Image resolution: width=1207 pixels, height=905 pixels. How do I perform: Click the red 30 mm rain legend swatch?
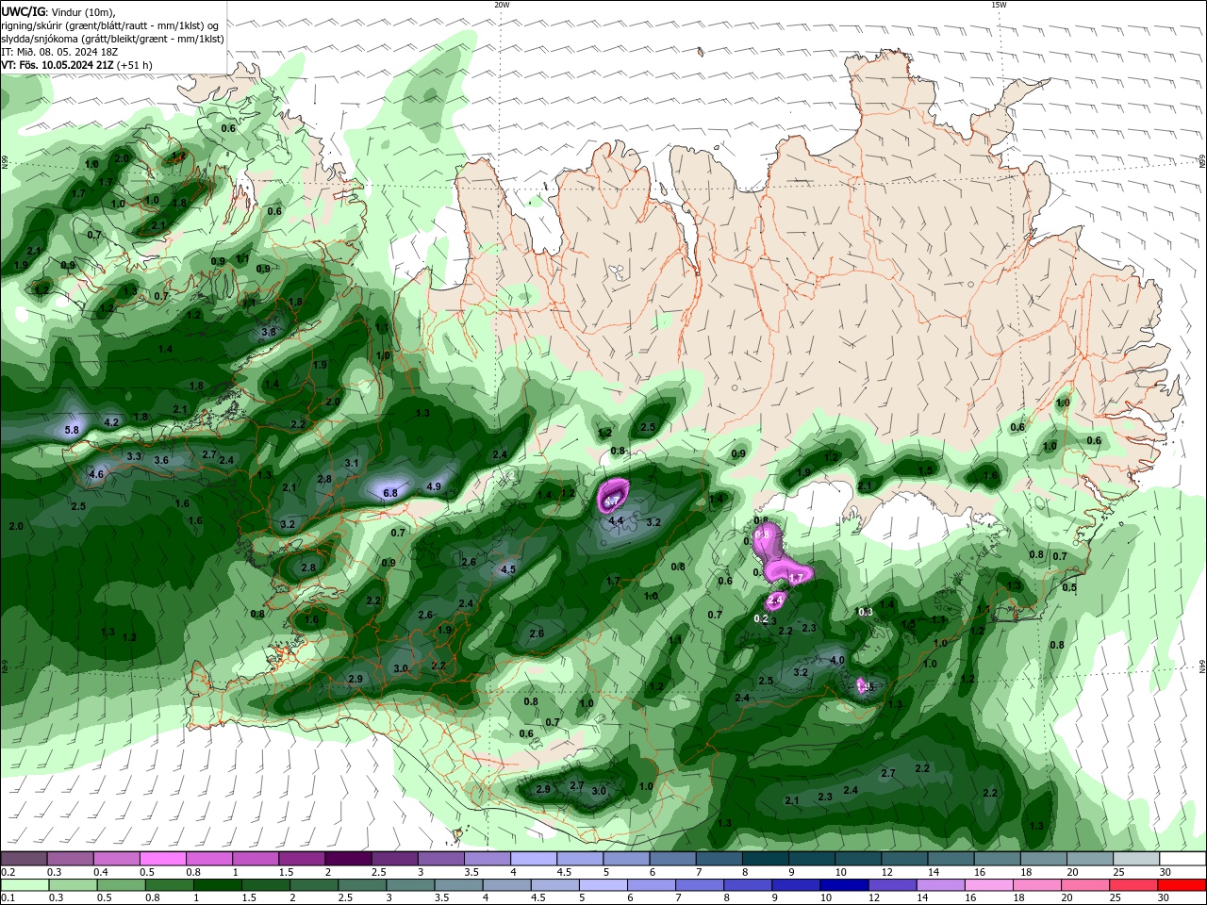click(1182, 885)
